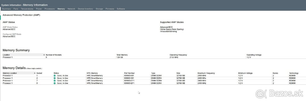Select Advanced Memory Protection (AMP) heading
Screen dimensions: 306x101
[x=21, y=15]
